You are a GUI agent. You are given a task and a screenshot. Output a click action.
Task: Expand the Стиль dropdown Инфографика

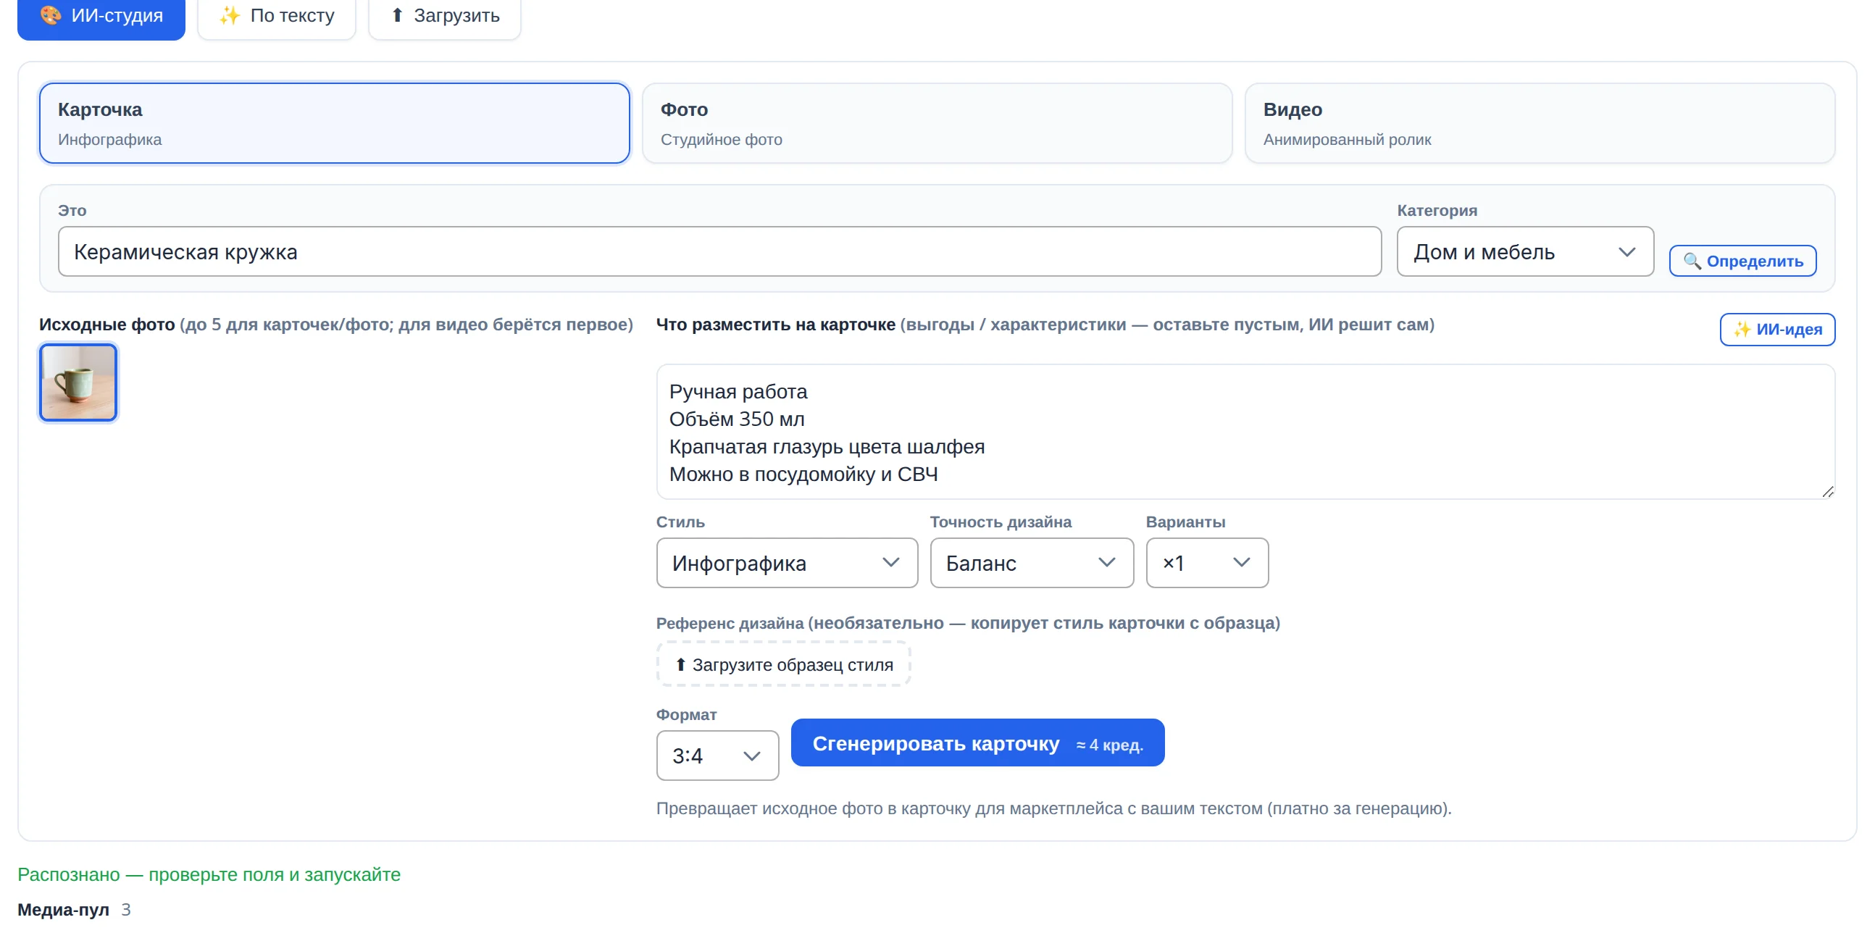[787, 563]
